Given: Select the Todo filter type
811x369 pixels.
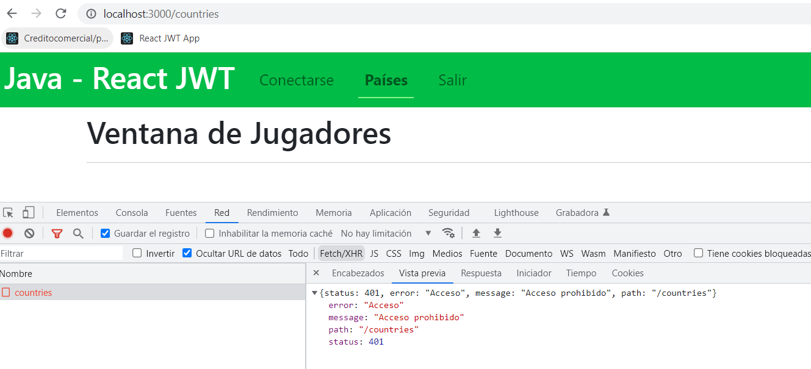Looking at the screenshot, I should [298, 253].
